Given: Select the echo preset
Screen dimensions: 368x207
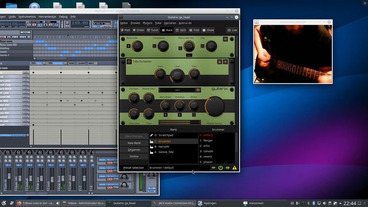Looking at the screenshot, I should coord(217,146).
